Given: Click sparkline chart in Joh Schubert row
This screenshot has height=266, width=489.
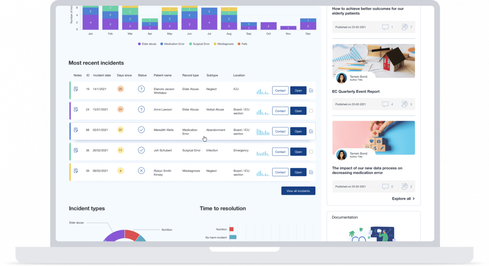Looking at the screenshot, I should tap(263, 153).
